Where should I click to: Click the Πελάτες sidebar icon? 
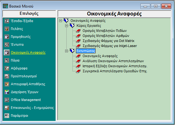point(7,29)
